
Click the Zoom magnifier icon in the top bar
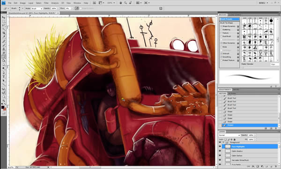[x=126, y=3]
